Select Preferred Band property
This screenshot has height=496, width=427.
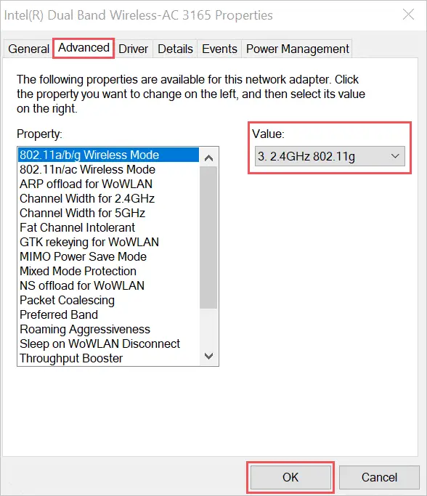tap(108, 315)
